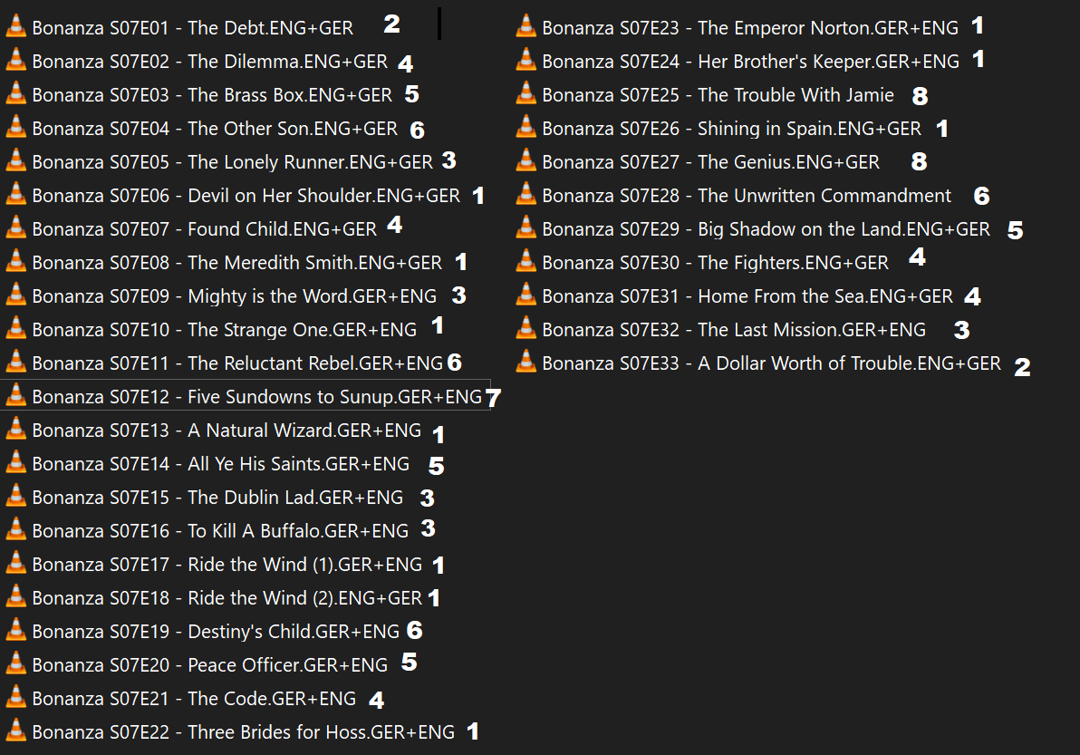The width and height of the screenshot is (1080, 755).
Task: Click VLC icon for S07E23 The Emperor Norton
Action: click(526, 26)
